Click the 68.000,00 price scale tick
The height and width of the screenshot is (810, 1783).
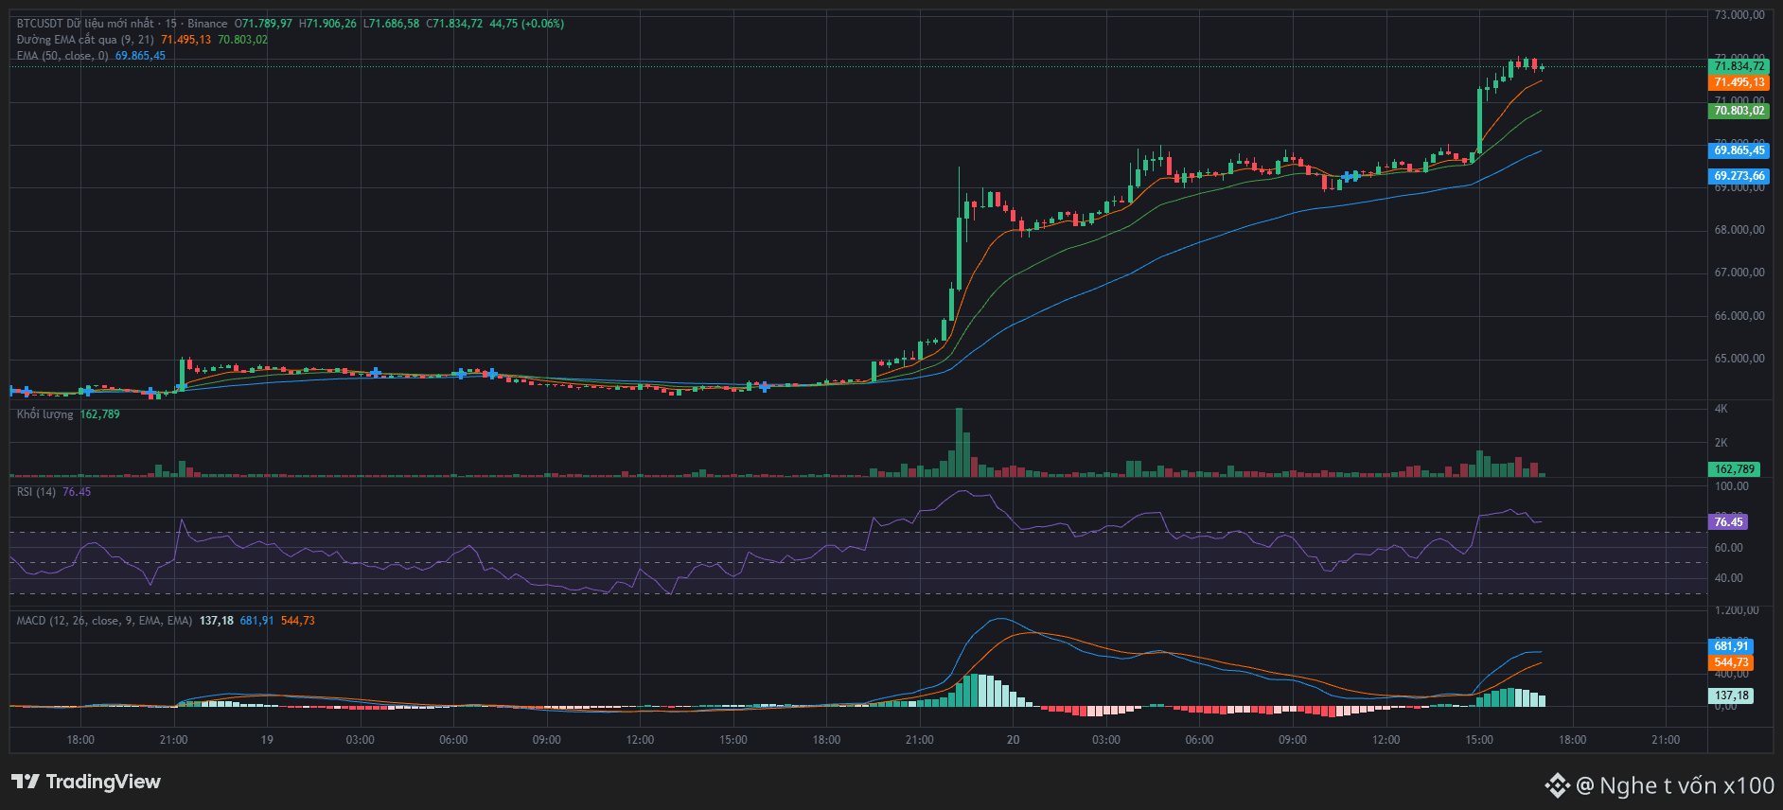click(x=1739, y=230)
